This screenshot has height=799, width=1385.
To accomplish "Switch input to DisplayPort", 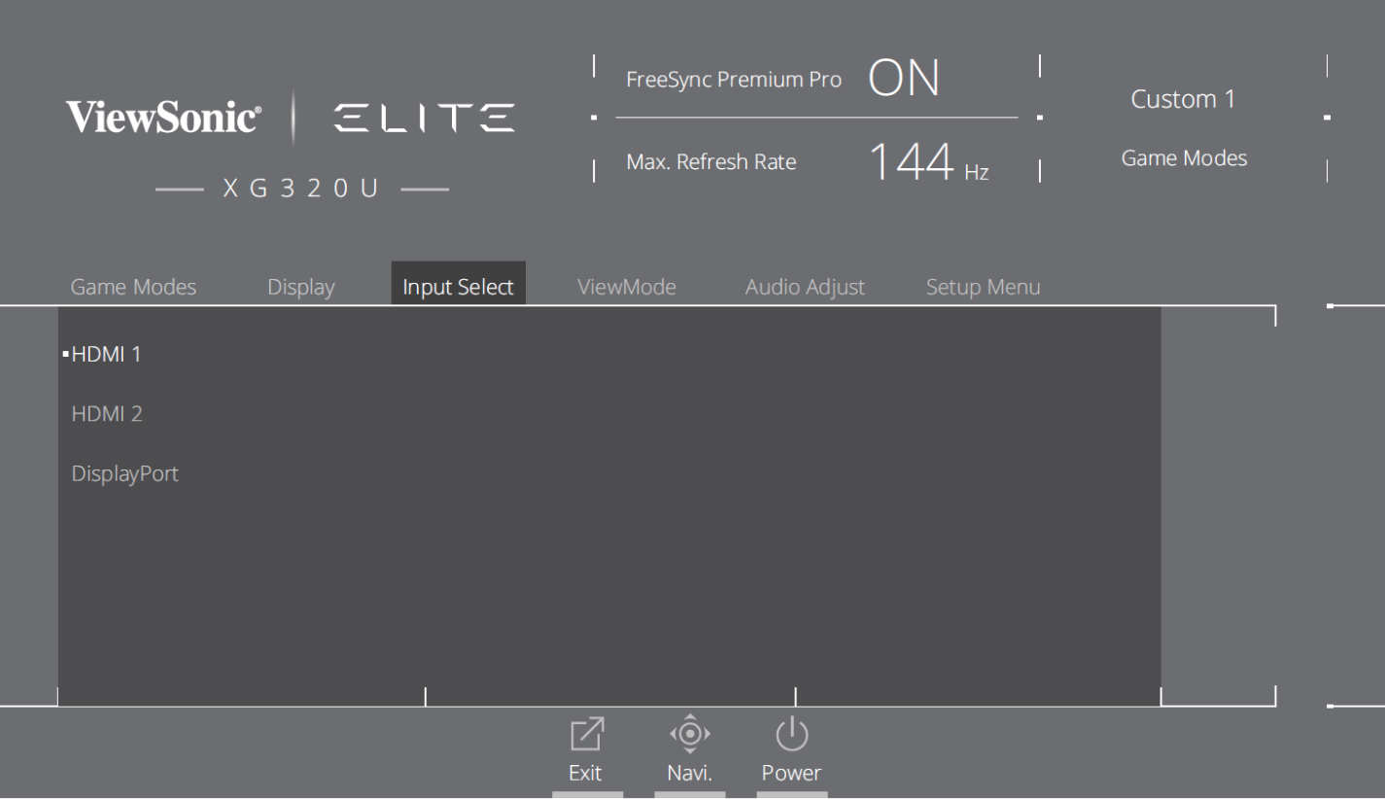I will pyautogui.click(x=124, y=474).
